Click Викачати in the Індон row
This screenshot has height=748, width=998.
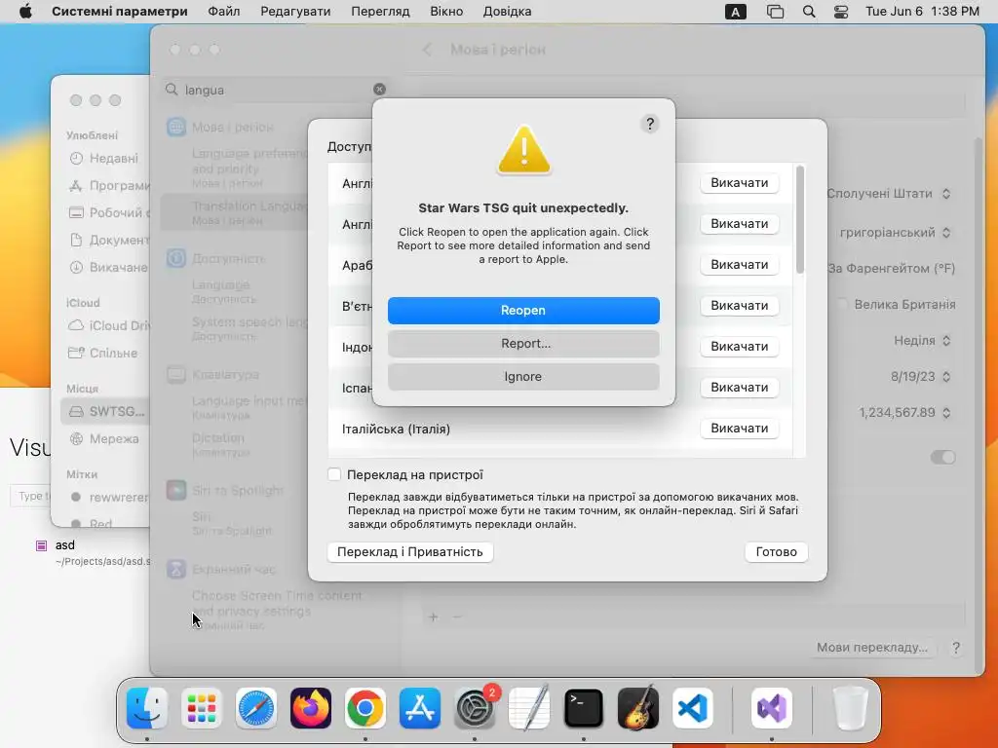coord(739,346)
